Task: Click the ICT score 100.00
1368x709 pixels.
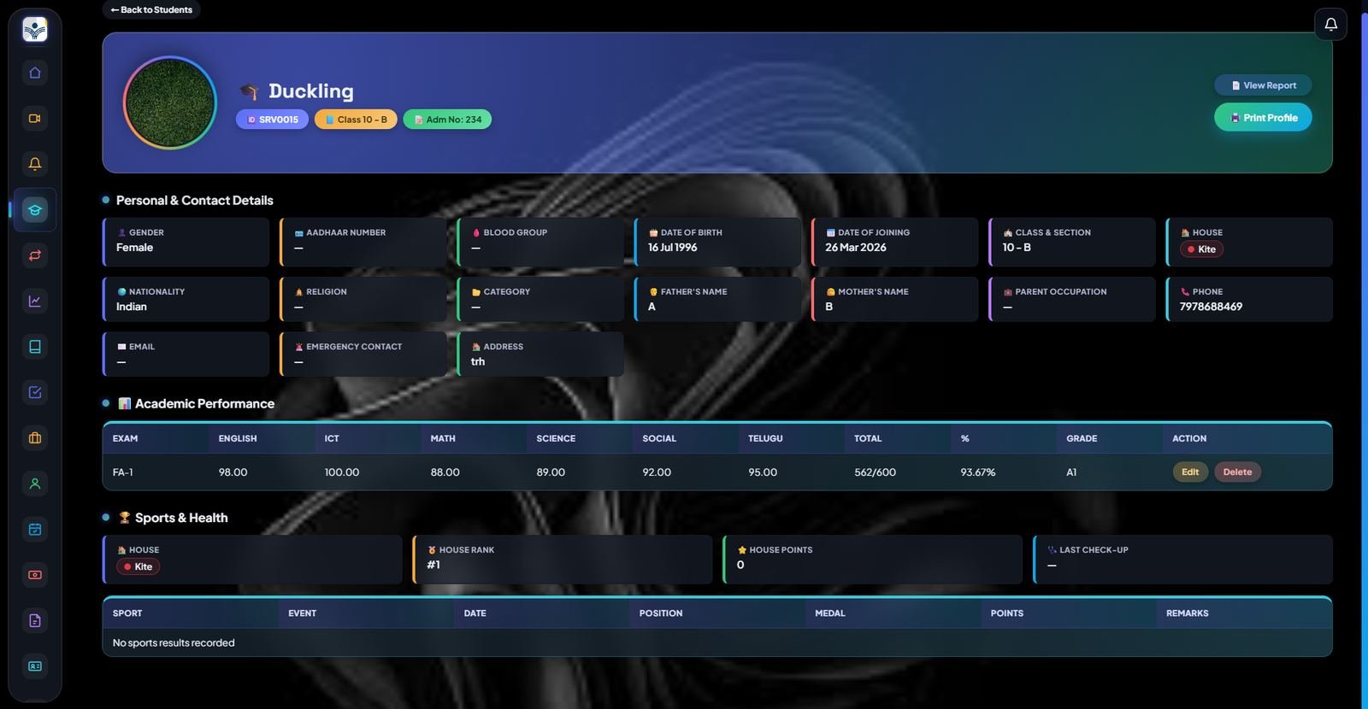Action: (342, 472)
